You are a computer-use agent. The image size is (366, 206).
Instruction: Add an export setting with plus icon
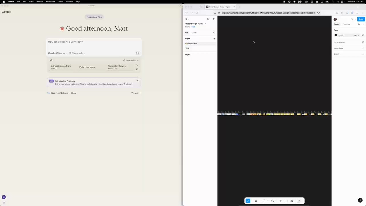(363, 54)
